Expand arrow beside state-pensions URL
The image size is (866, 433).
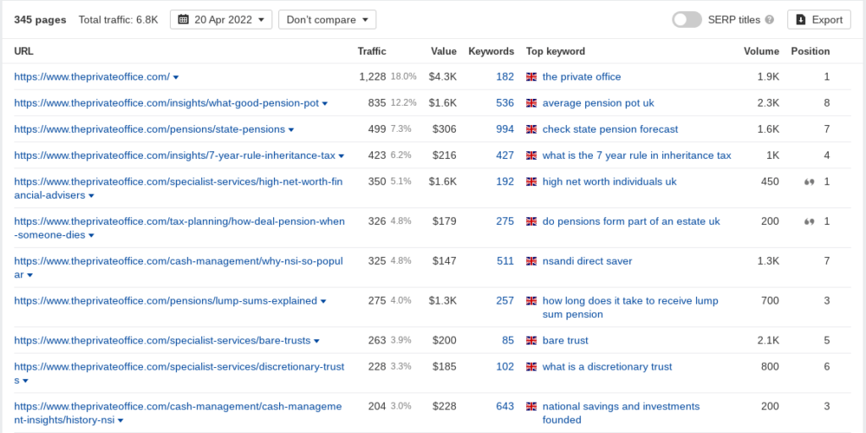(291, 129)
